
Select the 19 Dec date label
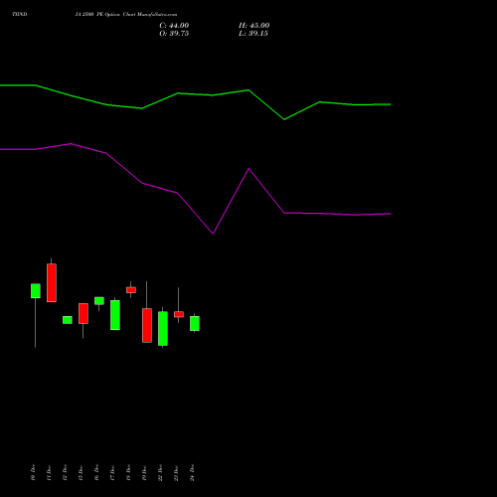point(144,472)
